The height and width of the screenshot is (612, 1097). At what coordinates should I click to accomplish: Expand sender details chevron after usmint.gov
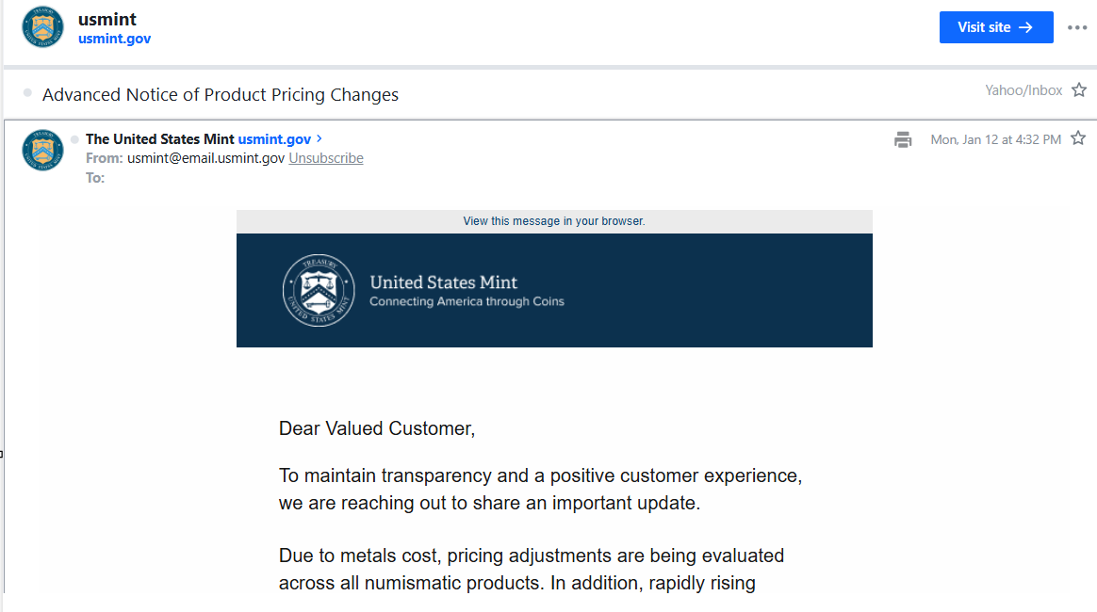[319, 138]
